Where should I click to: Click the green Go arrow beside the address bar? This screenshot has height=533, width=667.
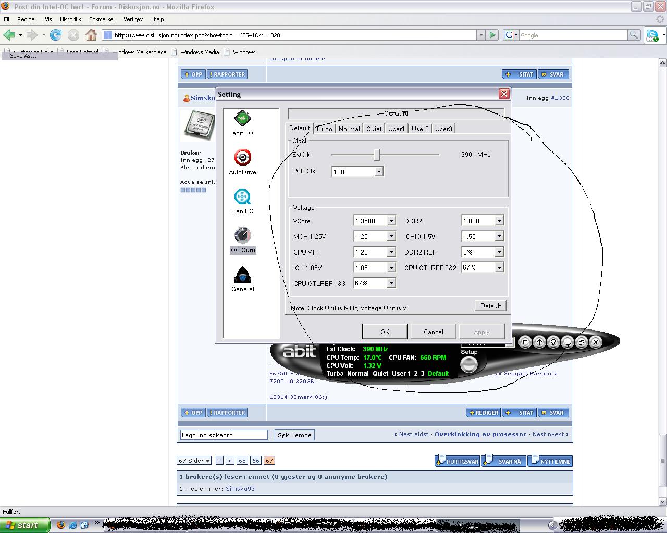[x=492, y=35]
